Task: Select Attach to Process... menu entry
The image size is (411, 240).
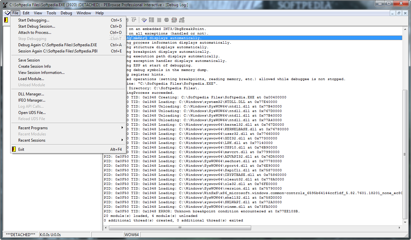Action: tap(68, 33)
